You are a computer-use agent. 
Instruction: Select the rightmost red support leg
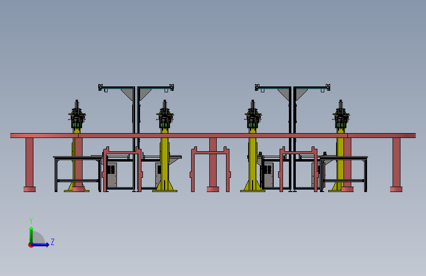tap(397, 165)
